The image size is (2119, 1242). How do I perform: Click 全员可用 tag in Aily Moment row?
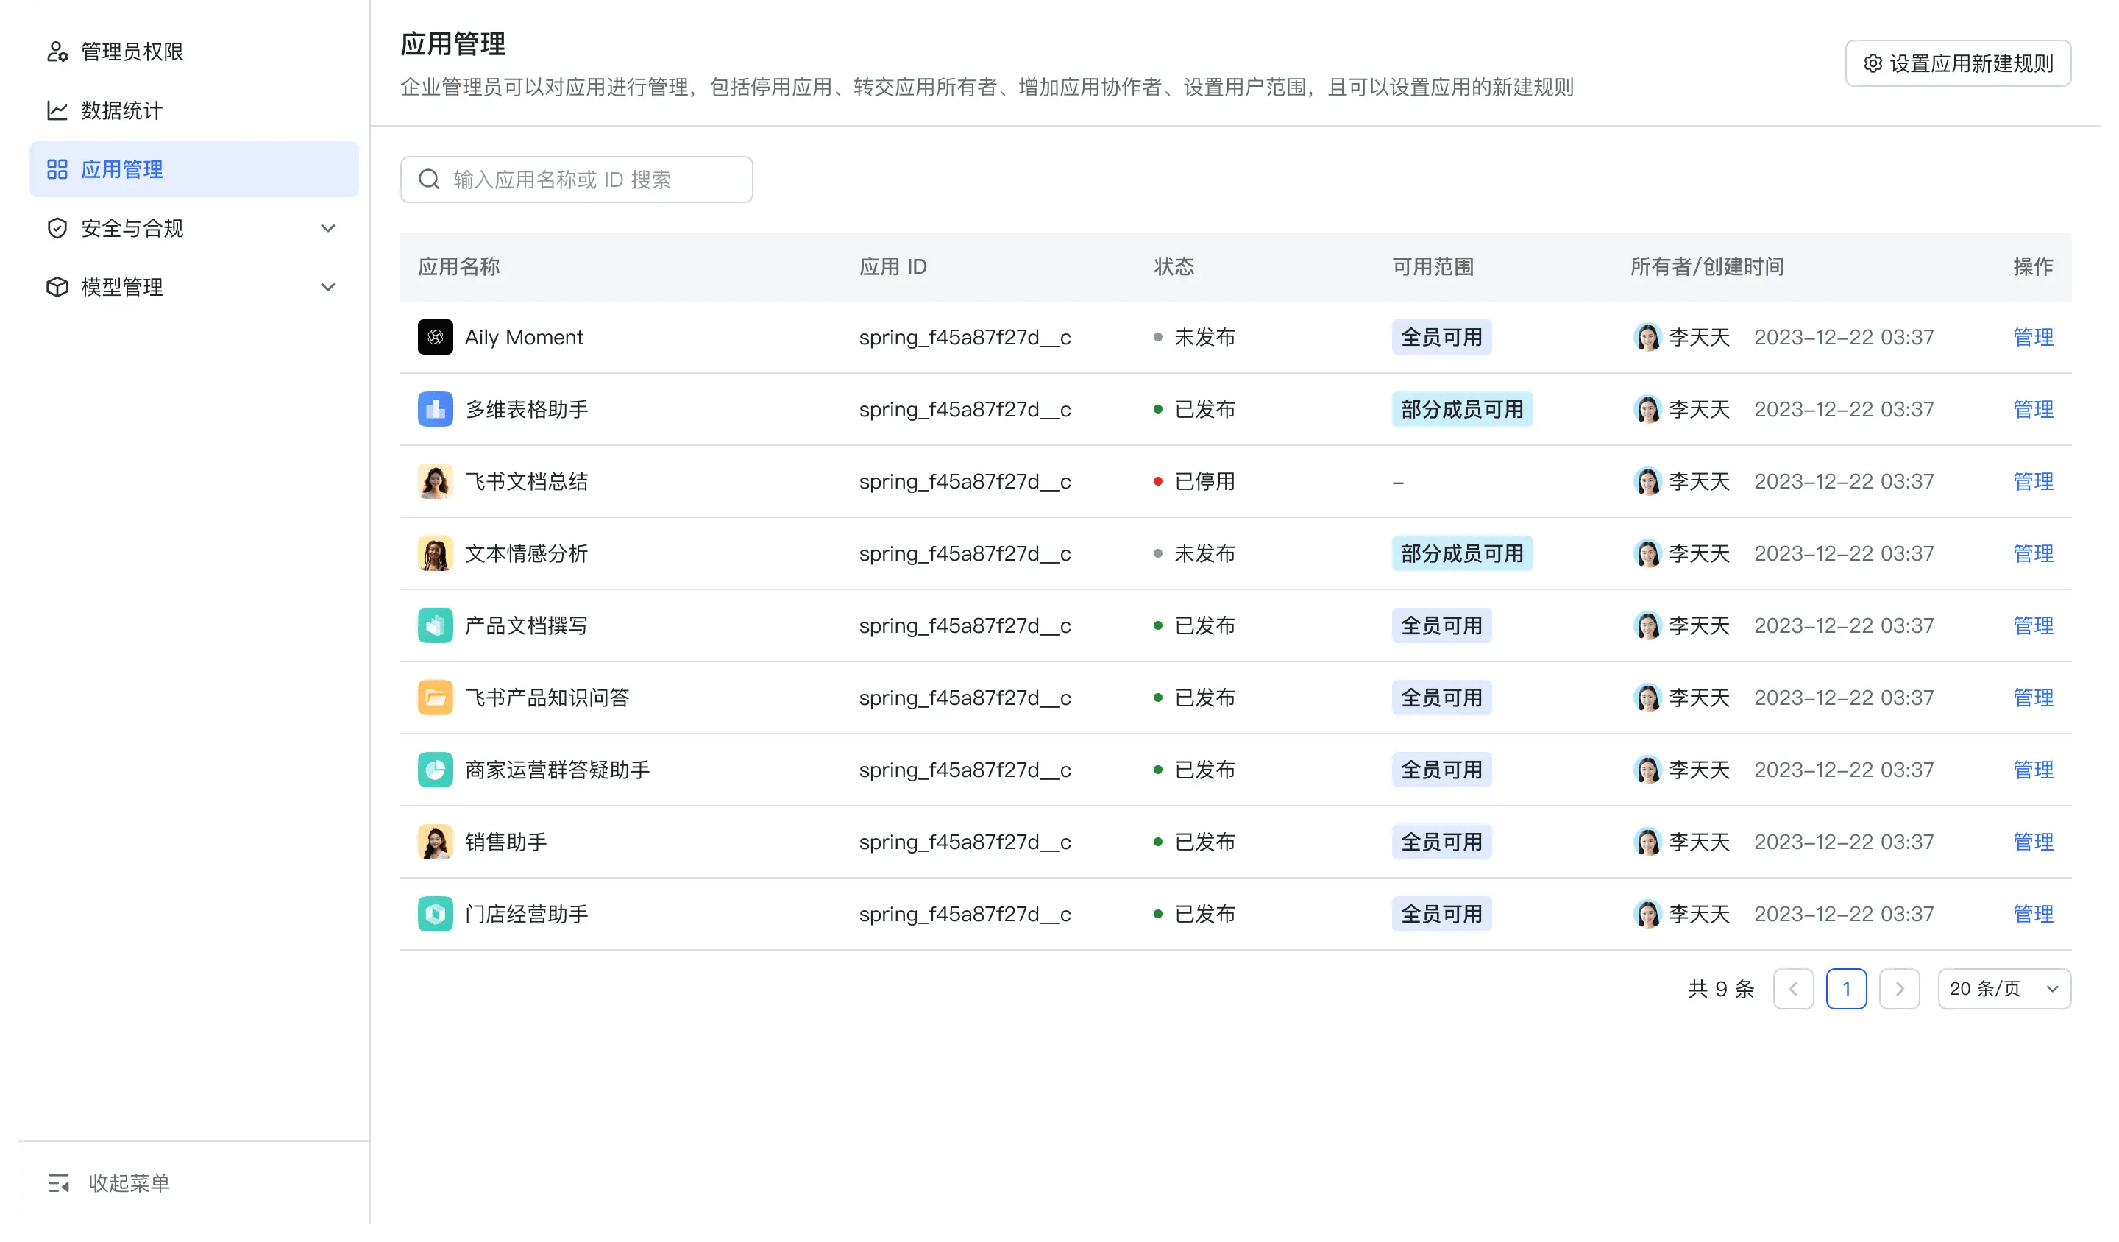1461,341
